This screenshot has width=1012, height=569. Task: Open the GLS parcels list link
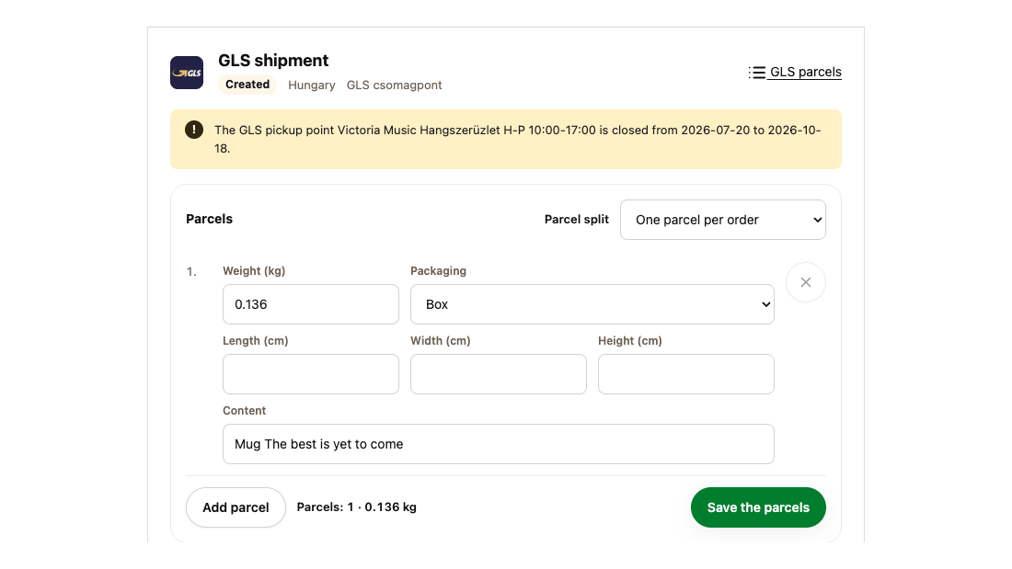(x=795, y=72)
